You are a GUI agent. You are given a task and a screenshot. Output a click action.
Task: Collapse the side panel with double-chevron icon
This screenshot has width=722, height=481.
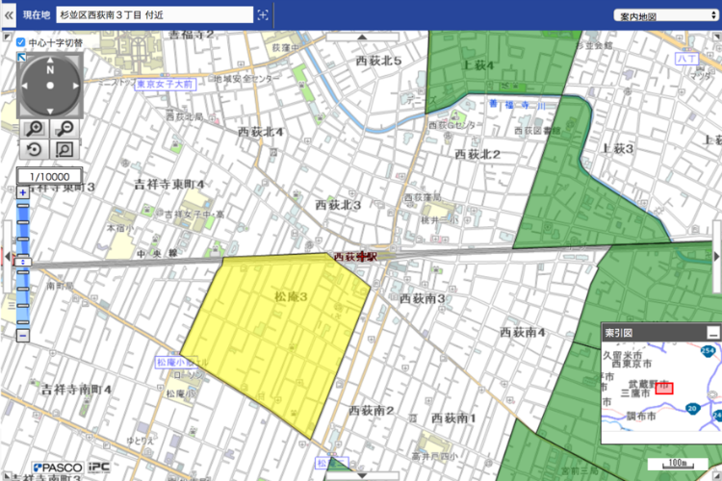(10, 14)
